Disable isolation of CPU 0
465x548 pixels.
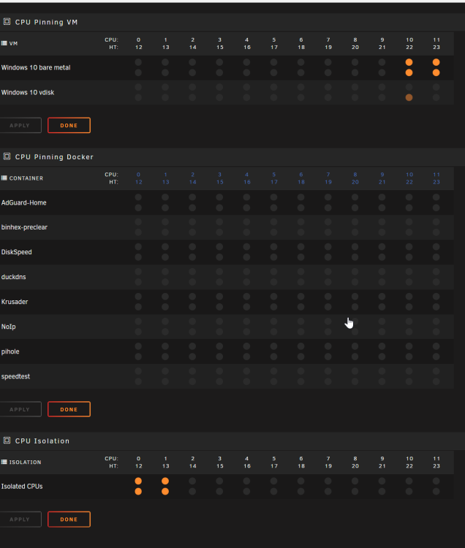(x=138, y=481)
